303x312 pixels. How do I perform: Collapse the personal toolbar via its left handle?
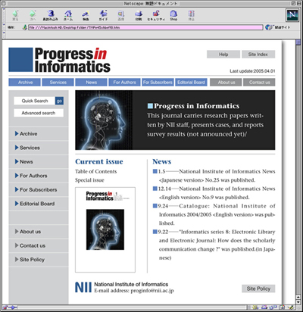4,35
